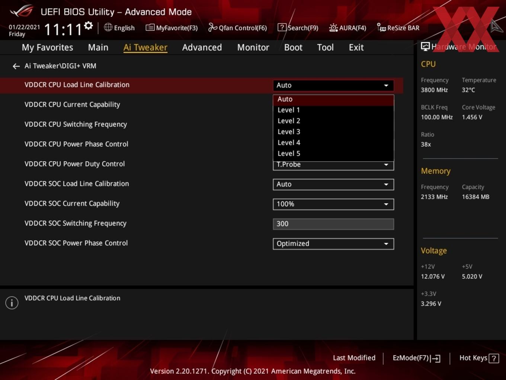Collapse VDDCR CPU Load Line Calibration dropdown
This screenshot has width=506, height=380.
click(x=333, y=85)
